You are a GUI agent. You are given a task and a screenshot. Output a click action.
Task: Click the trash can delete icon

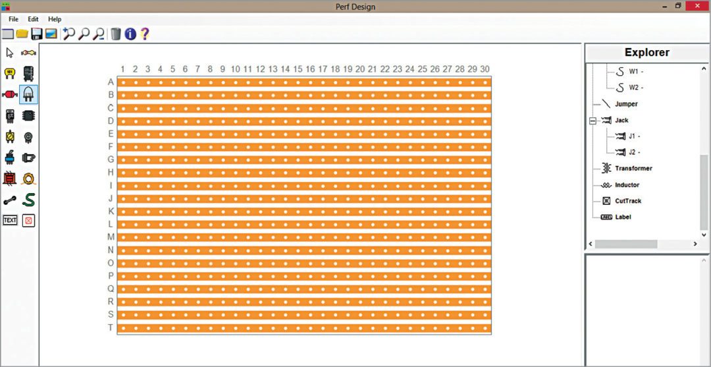tap(115, 34)
